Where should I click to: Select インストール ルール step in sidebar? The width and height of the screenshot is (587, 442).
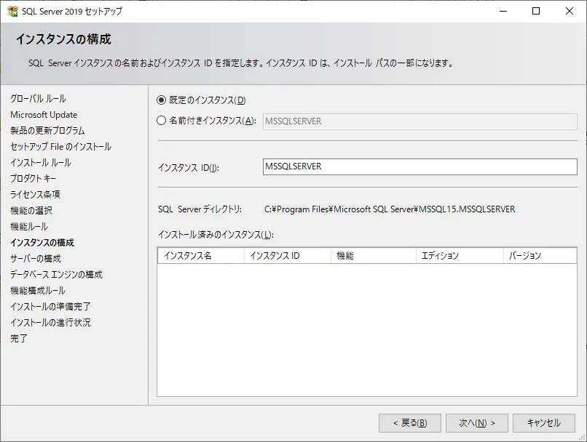(41, 163)
